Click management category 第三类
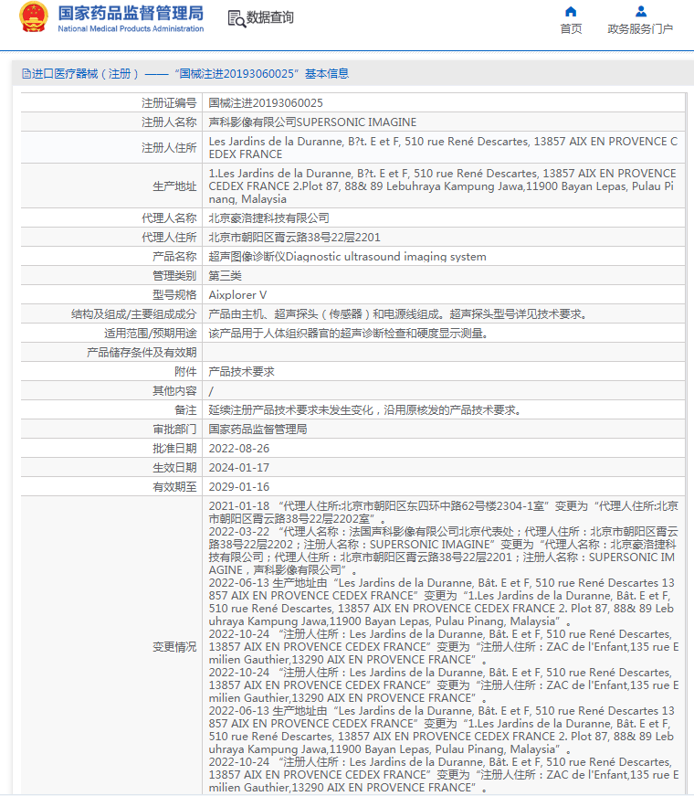Screen dimensions: 694x796 (226, 276)
